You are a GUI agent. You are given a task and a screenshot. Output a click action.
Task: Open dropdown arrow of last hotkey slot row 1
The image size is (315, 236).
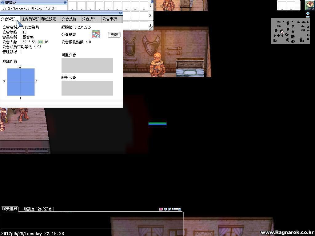click(x=144, y=10)
